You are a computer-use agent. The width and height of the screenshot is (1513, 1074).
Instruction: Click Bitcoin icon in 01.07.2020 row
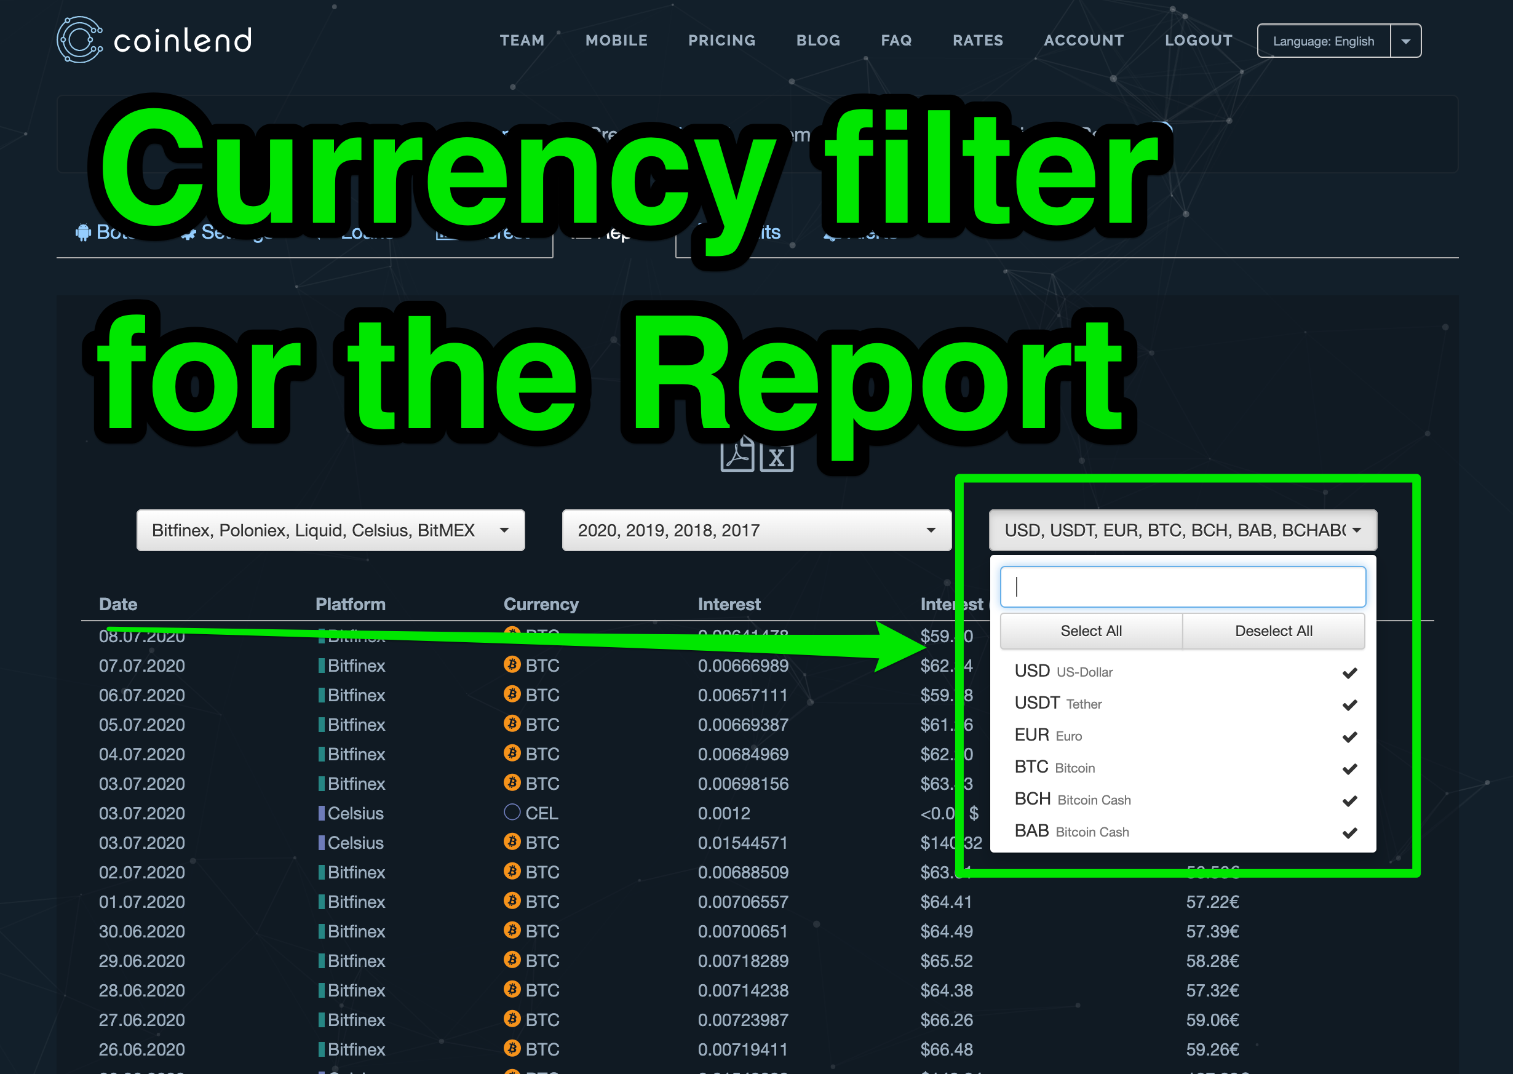tap(512, 901)
